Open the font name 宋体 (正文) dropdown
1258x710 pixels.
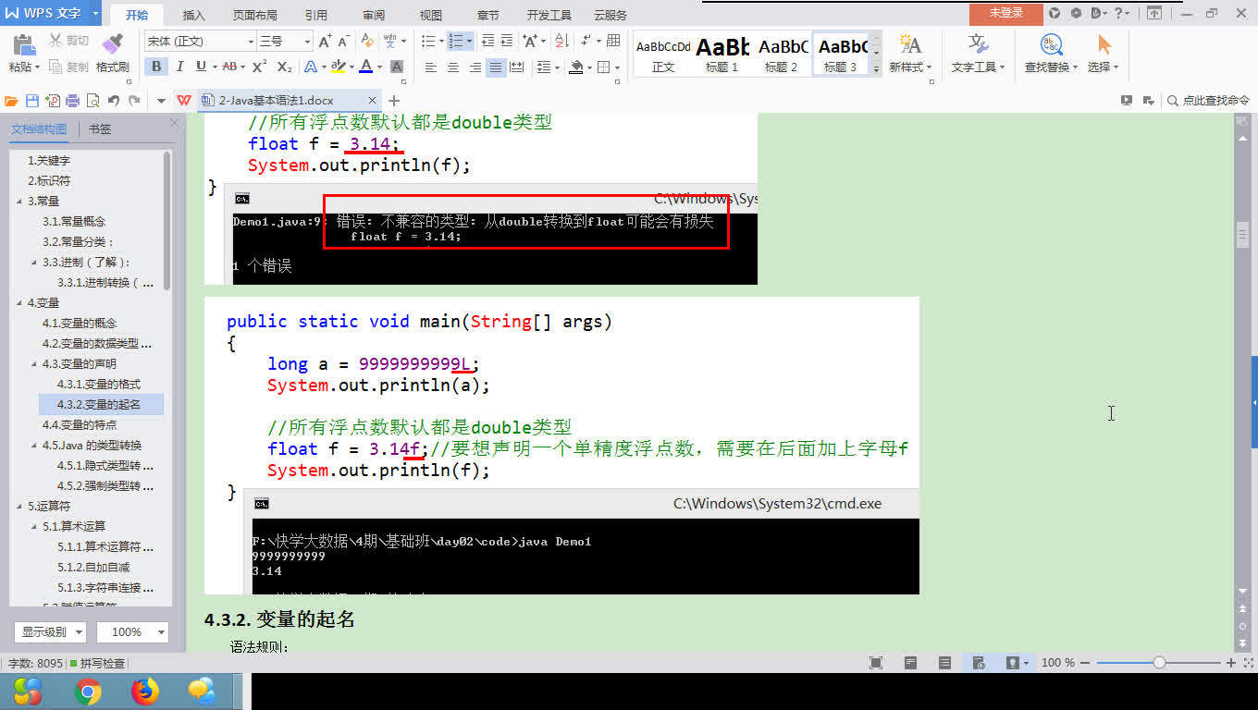[x=251, y=42]
